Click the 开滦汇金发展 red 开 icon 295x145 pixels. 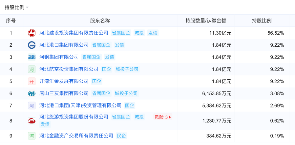pos(32,81)
